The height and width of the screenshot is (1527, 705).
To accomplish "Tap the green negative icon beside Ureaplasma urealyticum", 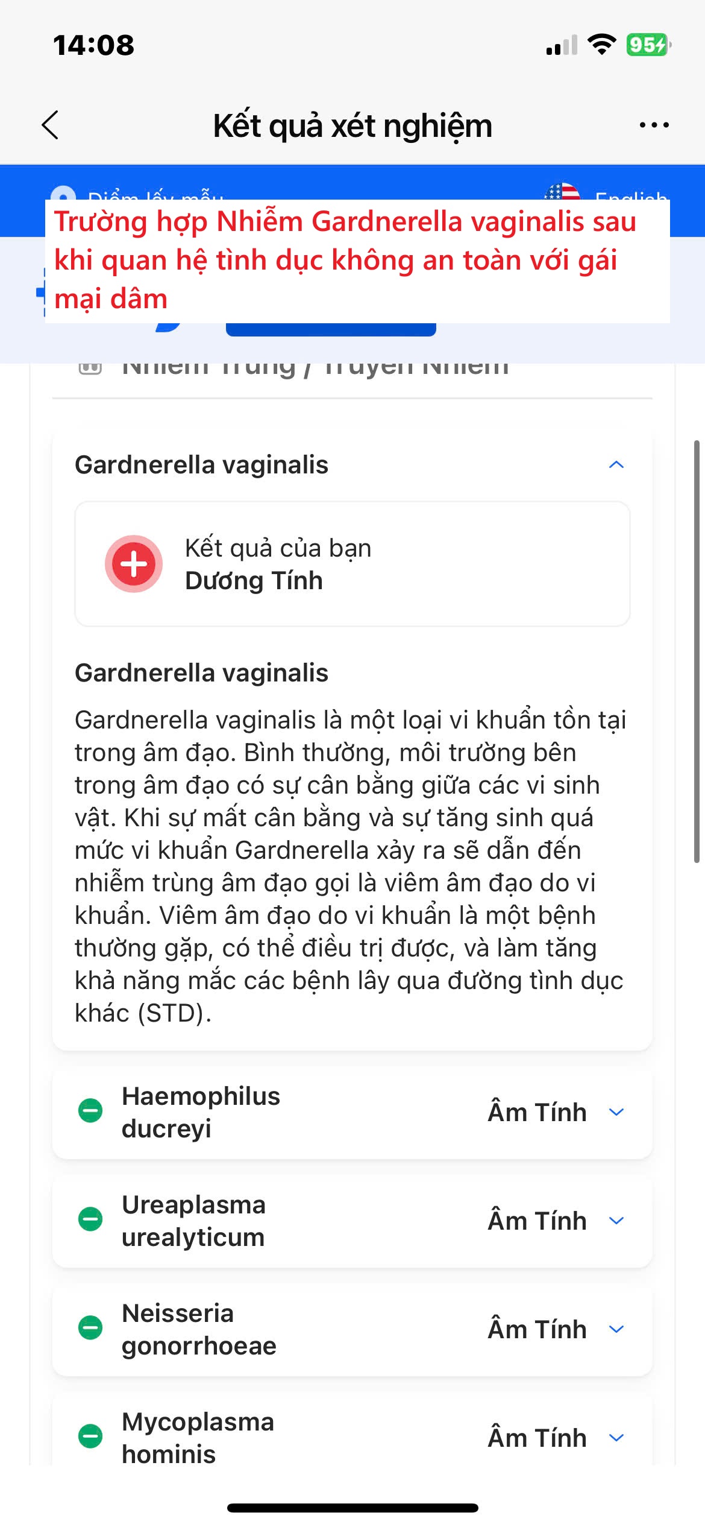I will 91,1219.
